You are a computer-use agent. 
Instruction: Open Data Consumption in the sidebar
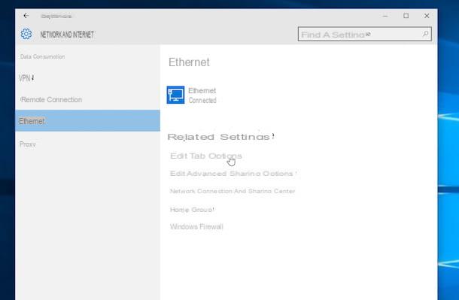[x=43, y=56]
